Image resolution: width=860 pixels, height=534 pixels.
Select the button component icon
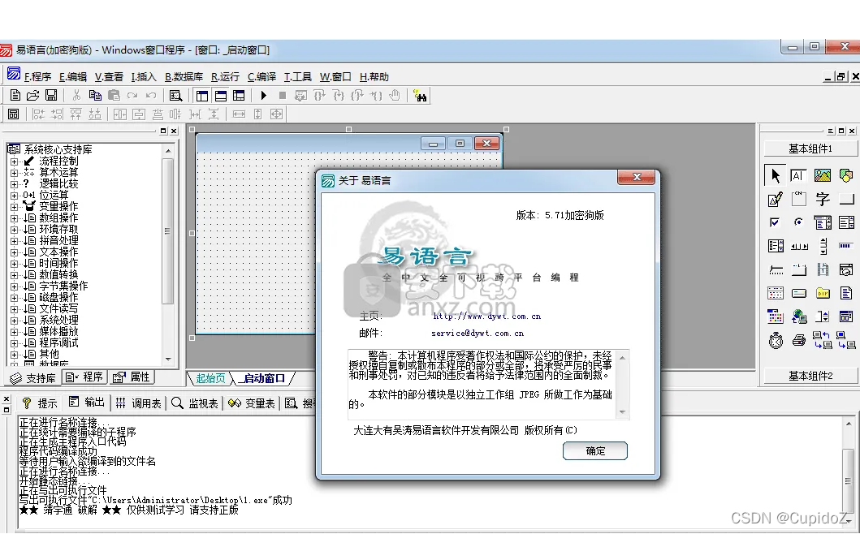(845, 199)
